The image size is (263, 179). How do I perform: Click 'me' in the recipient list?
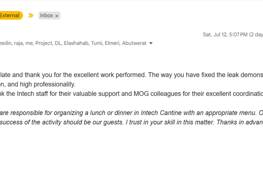pos(30,43)
